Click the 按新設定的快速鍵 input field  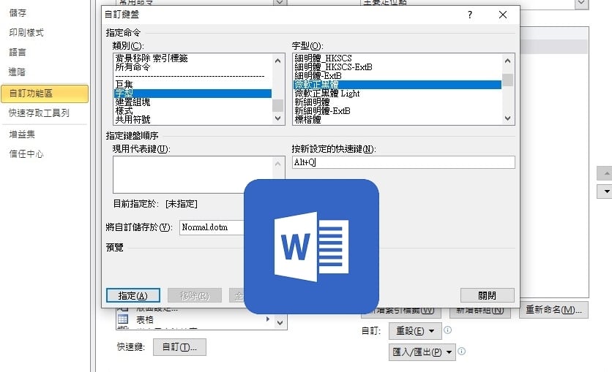[403, 162]
